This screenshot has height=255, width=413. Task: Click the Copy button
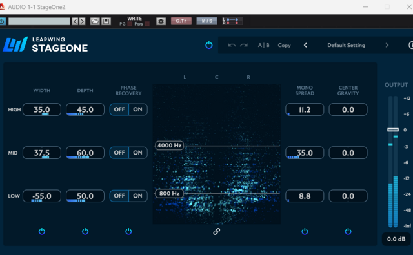click(x=284, y=45)
